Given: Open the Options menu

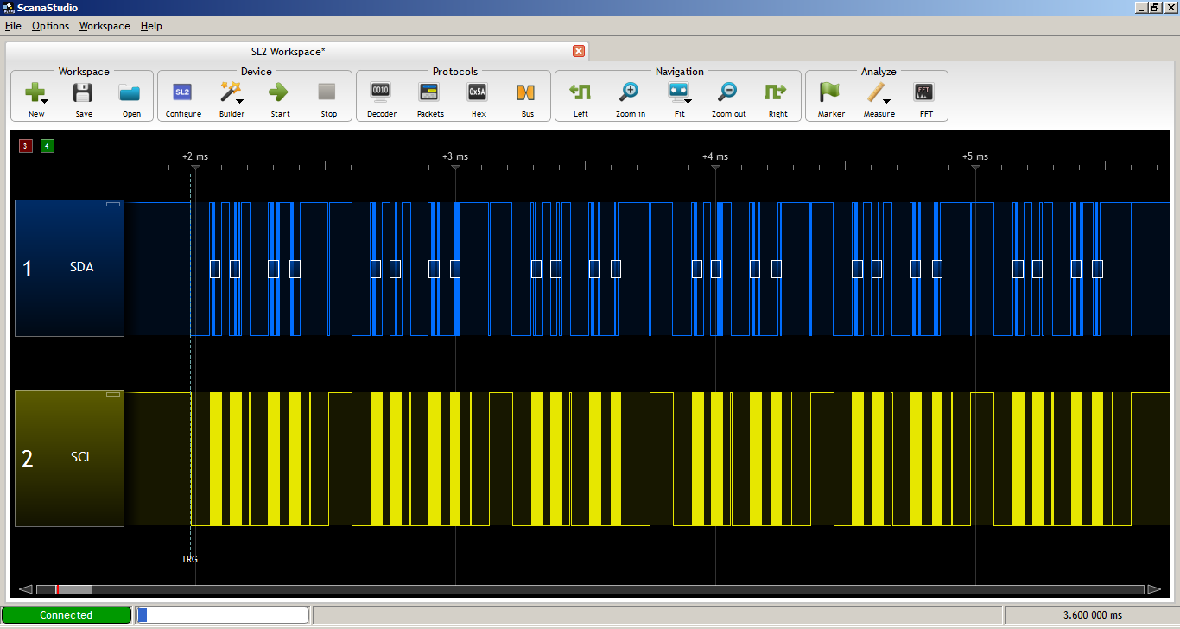Looking at the screenshot, I should click(49, 26).
